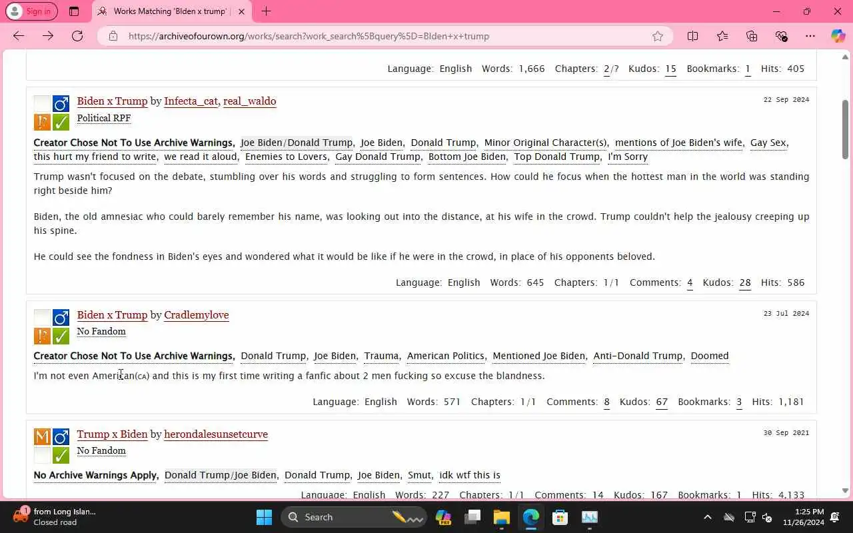The height and width of the screenshot is (533, 853).
Task: Open the tab actions menu
Action: click(74, 11)
